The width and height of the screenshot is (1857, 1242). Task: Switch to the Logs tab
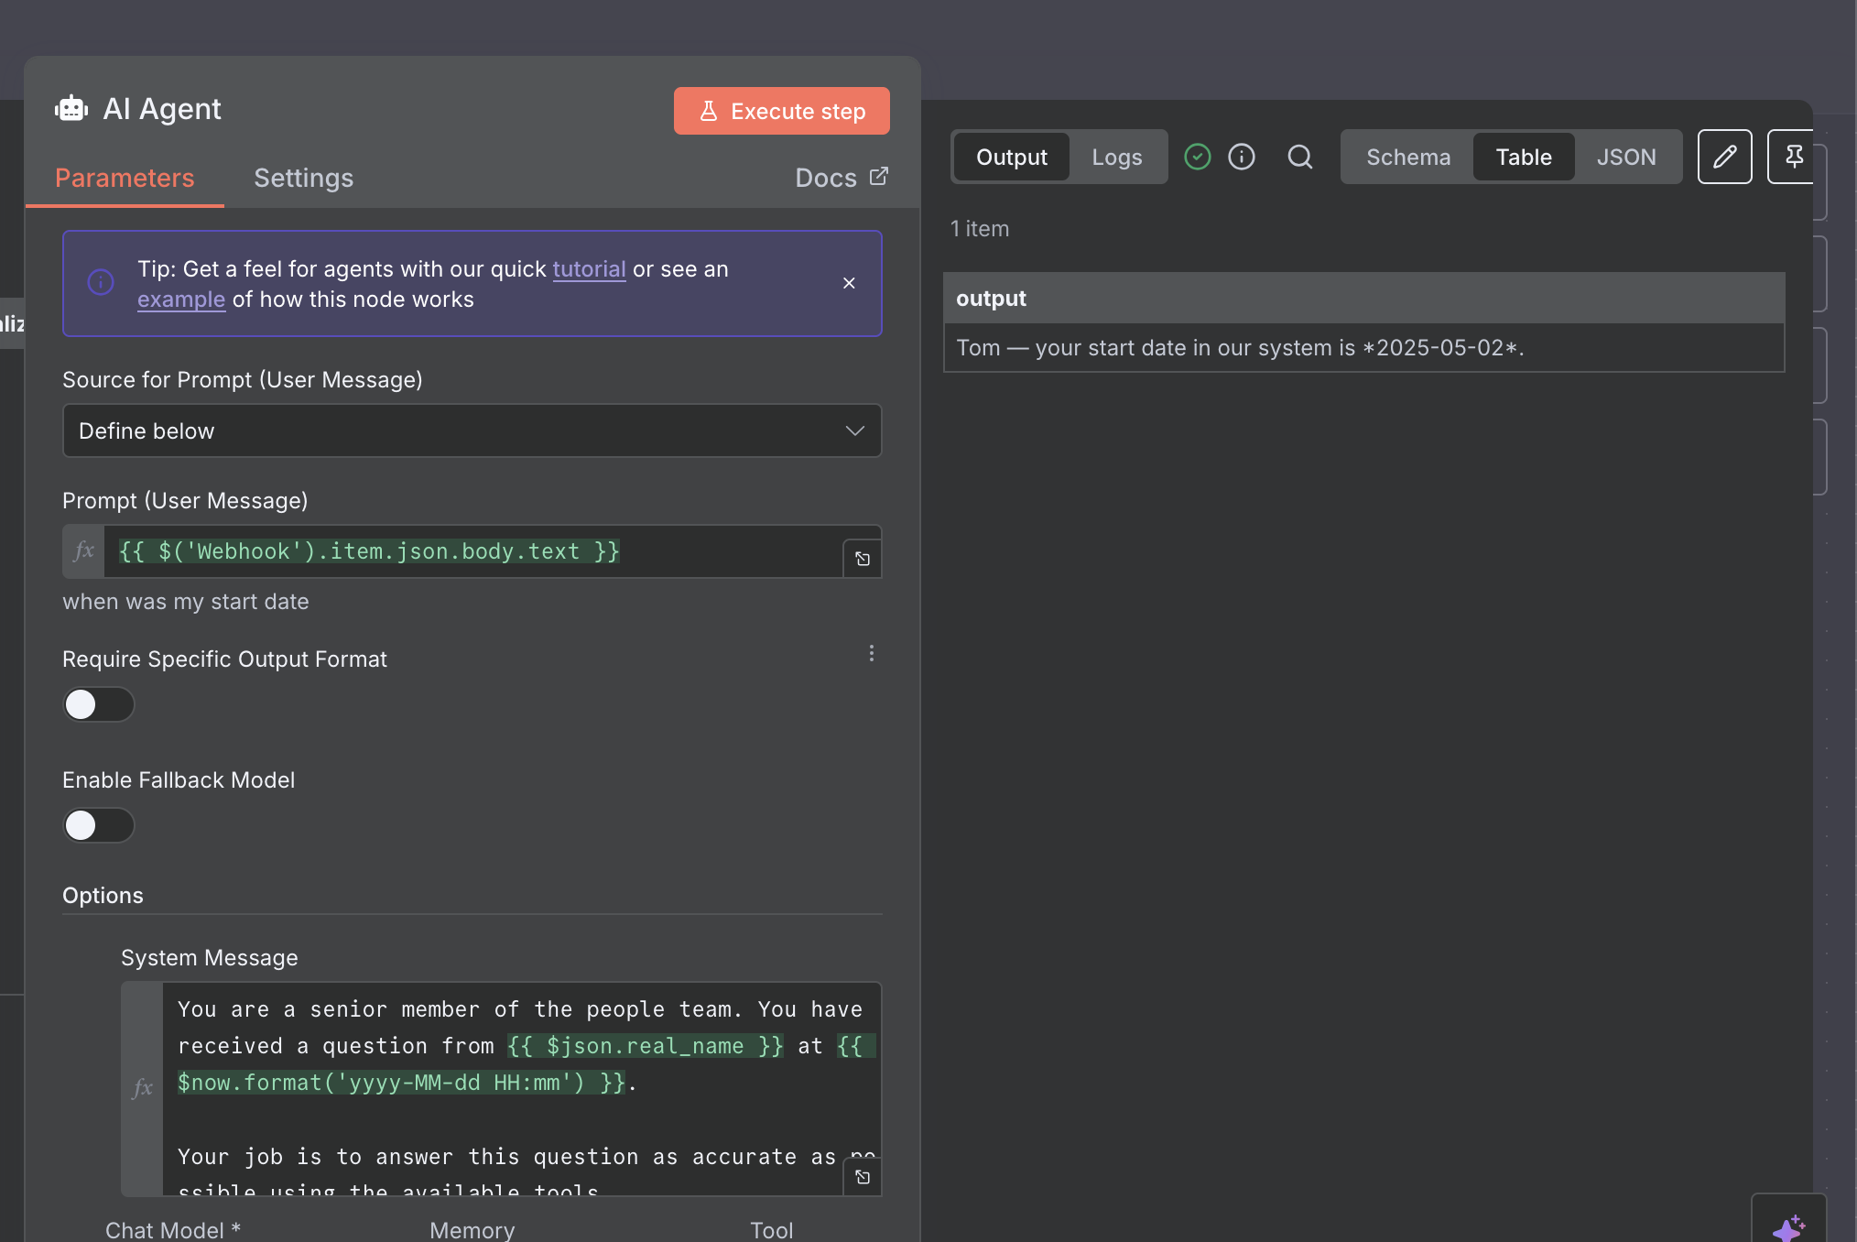click(x=1116, y=157)
